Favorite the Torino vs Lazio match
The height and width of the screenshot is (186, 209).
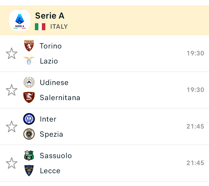12,54
